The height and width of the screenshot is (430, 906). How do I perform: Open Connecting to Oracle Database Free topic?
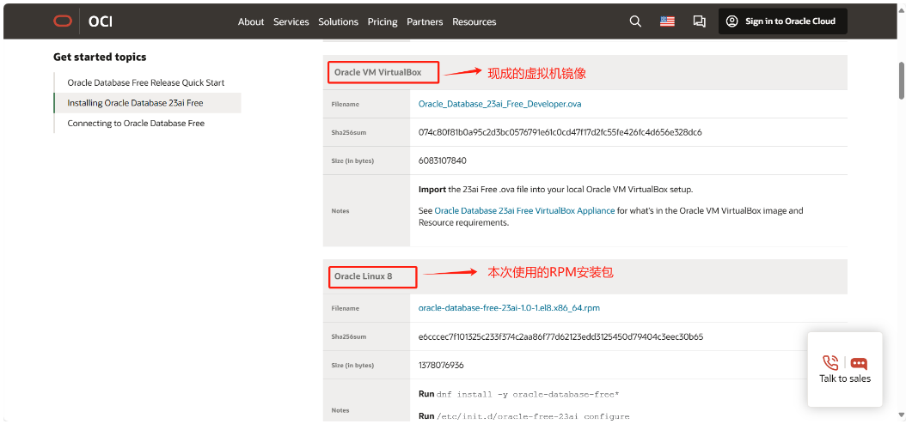(136, 123)
